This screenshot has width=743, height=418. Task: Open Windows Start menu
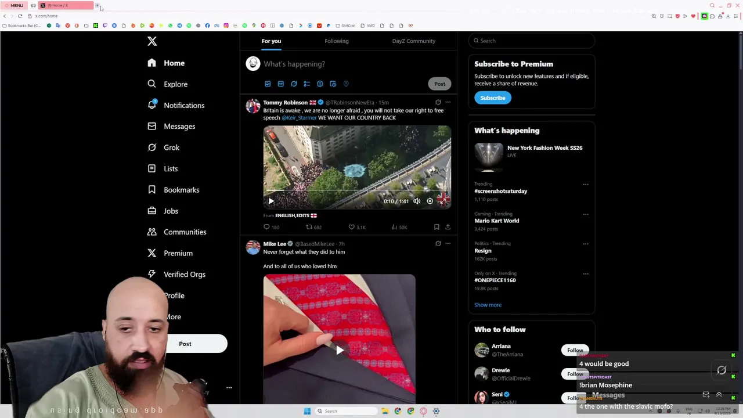[x=307, y=411]
